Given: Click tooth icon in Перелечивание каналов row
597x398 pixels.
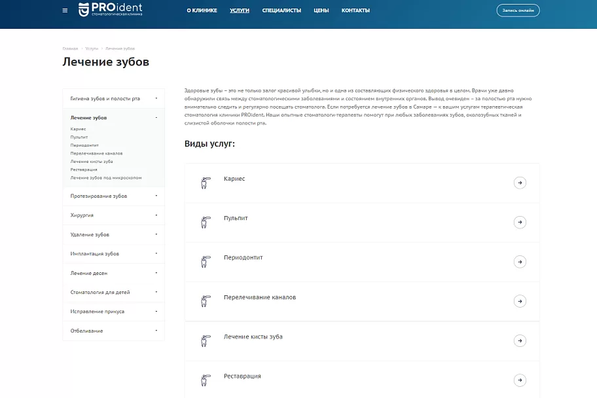Looking at the screenshot, I should 206,301.
